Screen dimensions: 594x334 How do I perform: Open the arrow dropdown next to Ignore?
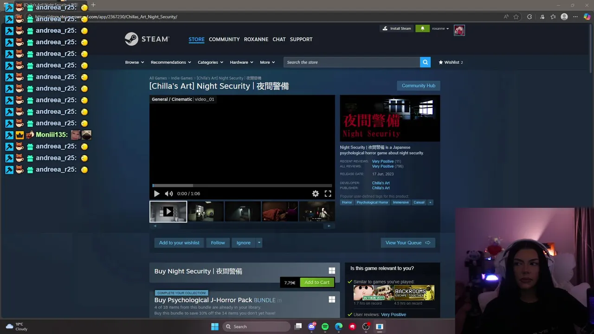[259, 243]
